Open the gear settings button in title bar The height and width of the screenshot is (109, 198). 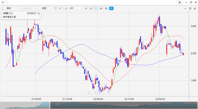tap(180, 2)
